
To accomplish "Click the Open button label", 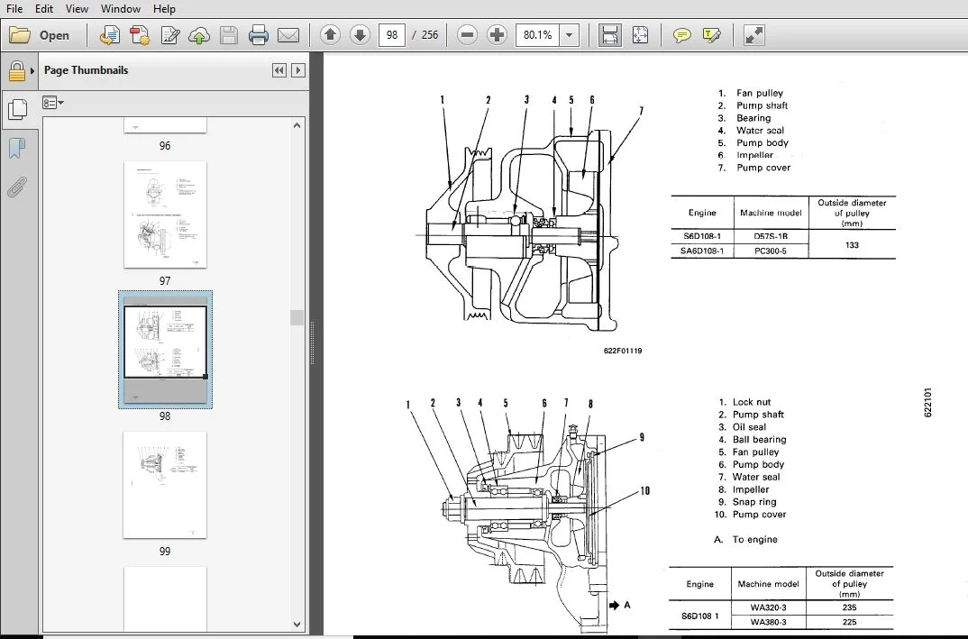I will pos(54,35).
